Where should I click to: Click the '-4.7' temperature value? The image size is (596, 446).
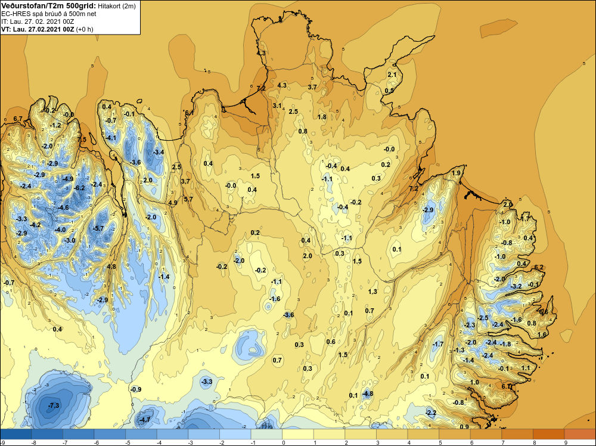click(145, 420)
